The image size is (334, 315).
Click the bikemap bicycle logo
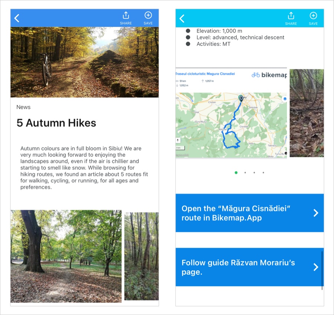pyautogui.click(x=256, y=75)
